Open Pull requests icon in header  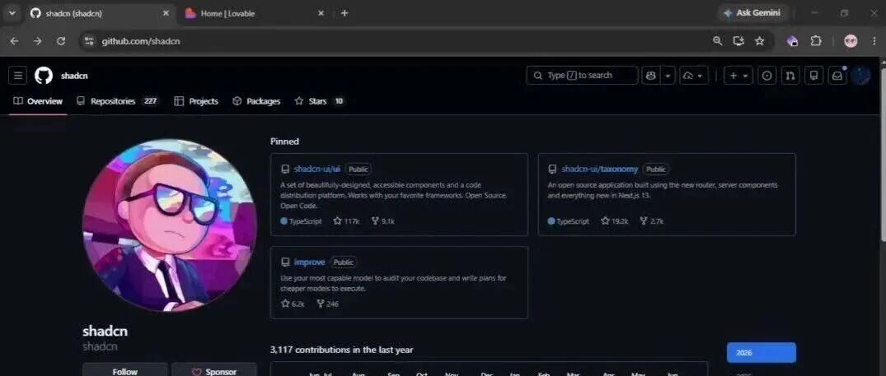pyautogui.click(x=790, y=76)
